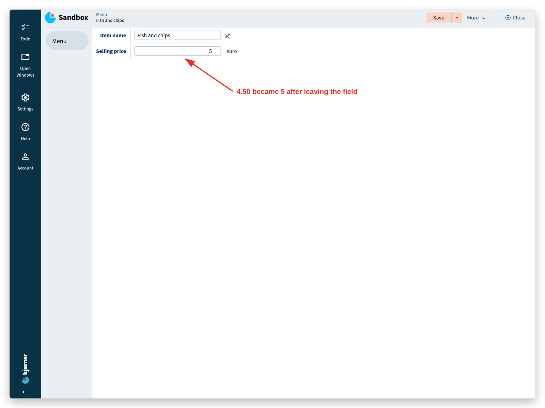This screenshot has width=545, height=408.
Task: Click the euro currency text
Action: 232,51
